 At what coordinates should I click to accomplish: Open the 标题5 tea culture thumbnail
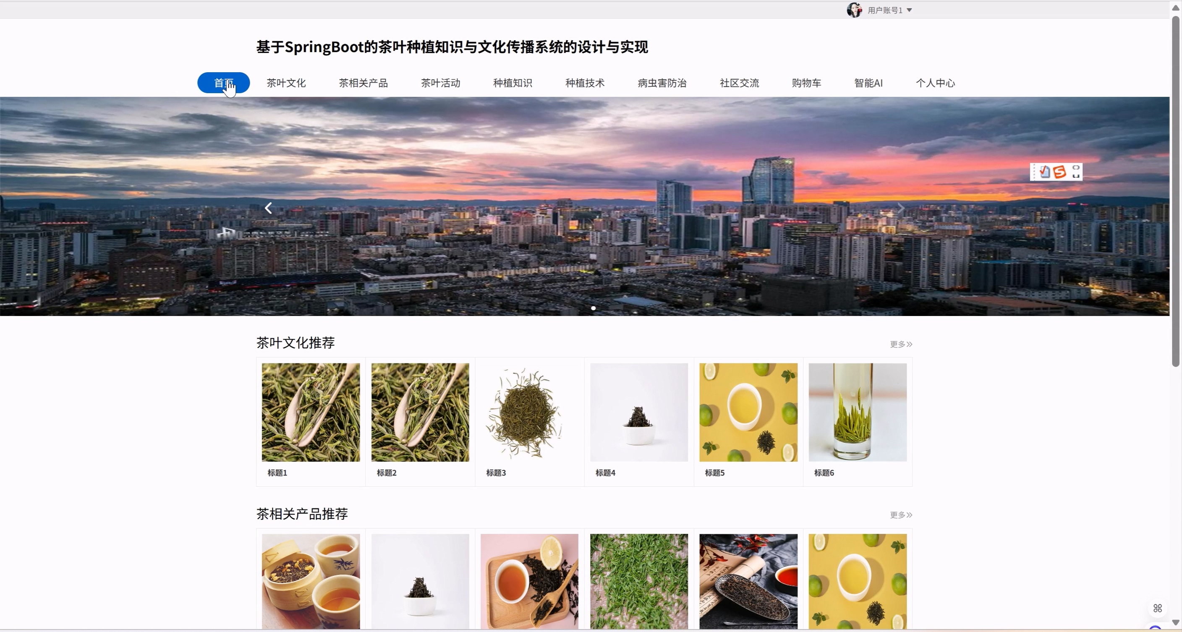click(x=748, y=413)
